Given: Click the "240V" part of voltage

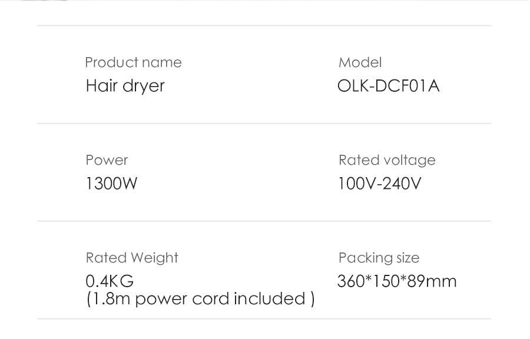Looking at the screenshot, I should click(x=402, y=184).
